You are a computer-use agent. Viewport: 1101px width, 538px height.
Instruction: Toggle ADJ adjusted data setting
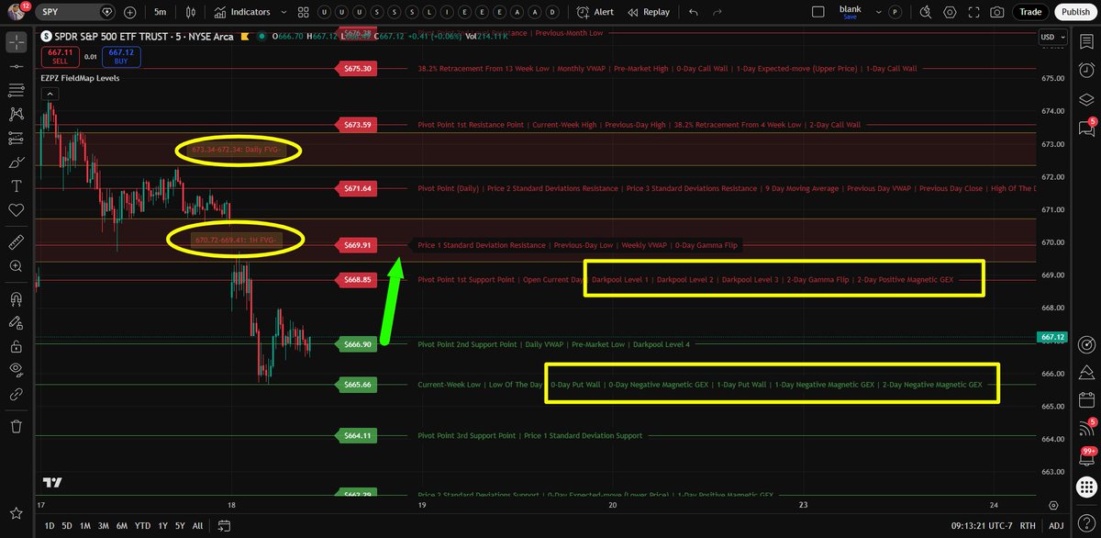point(1056,526)
